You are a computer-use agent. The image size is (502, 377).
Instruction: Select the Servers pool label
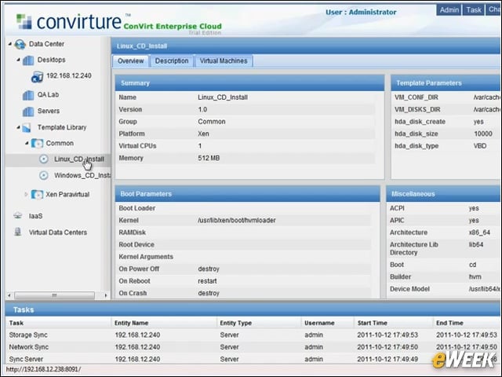point(49,111)
